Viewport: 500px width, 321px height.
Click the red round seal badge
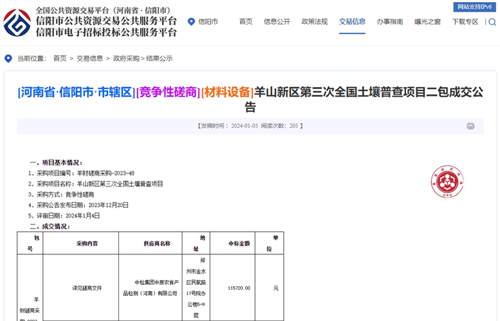[x=447, y=182]
